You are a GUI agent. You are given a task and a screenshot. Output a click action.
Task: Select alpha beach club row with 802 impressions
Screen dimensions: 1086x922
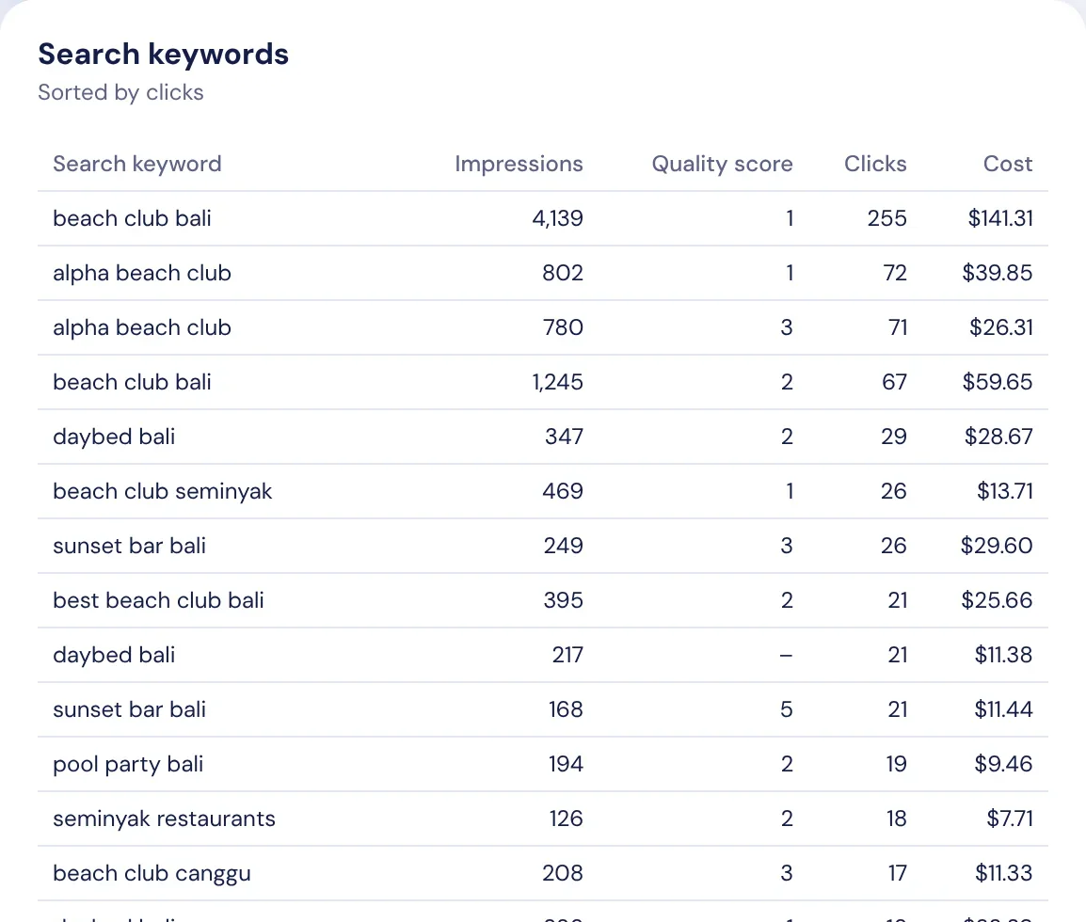(543, 273)
